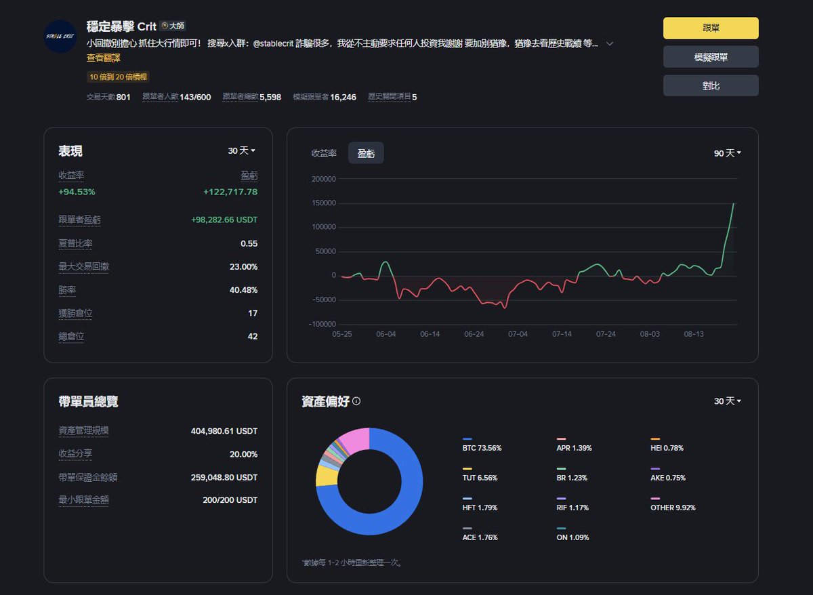Image resolution: width=813 pixels, height=595 pixels.
Task: Click the 最小跟單金額 label
Action: (x=84, y=500)
